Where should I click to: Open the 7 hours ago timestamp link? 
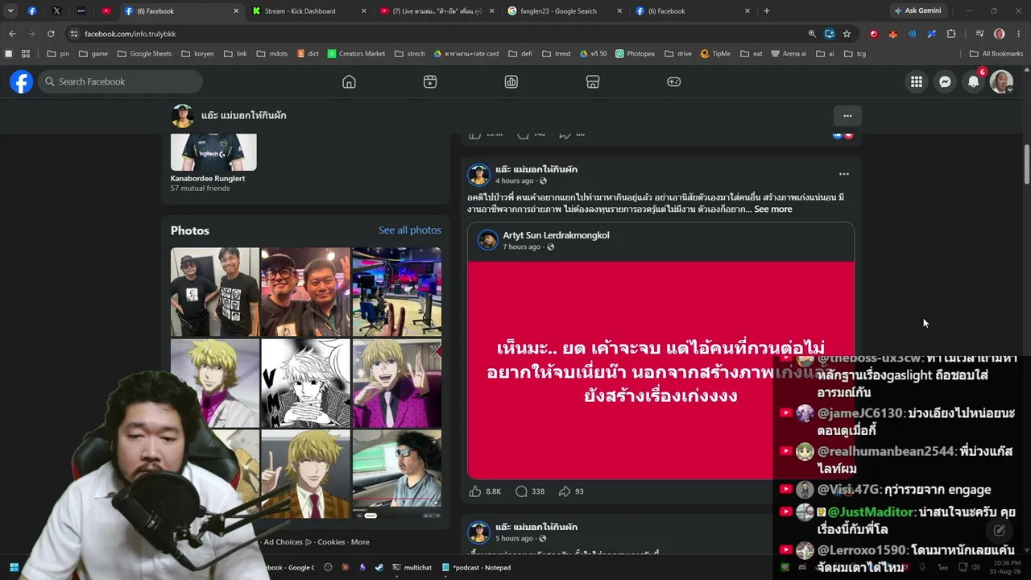(522, 246)
